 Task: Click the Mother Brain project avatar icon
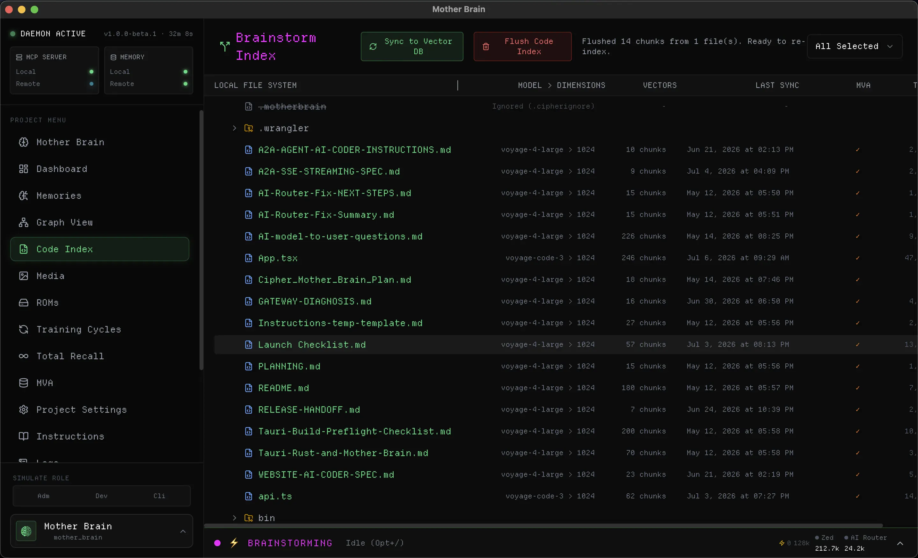click(x=26, y=531)
